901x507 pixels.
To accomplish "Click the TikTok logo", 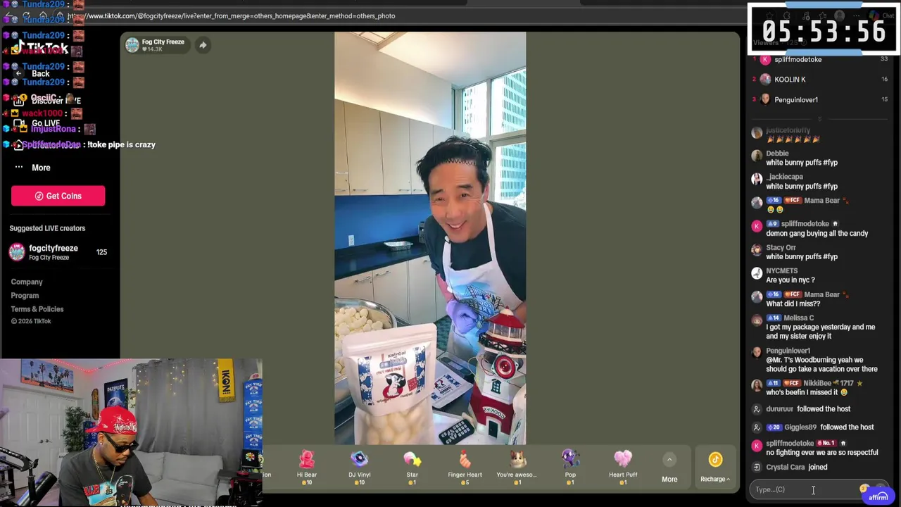I will [41, 49].
